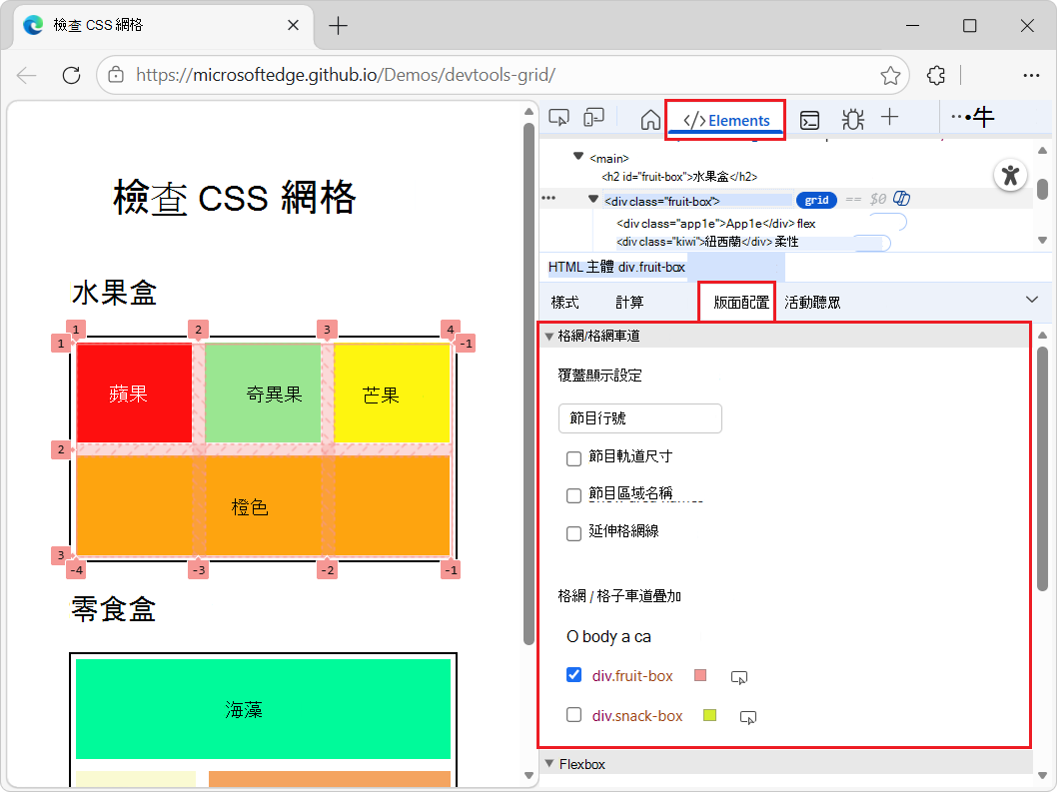Expand more sidebar tabs chevron

tap(1031, 300)
